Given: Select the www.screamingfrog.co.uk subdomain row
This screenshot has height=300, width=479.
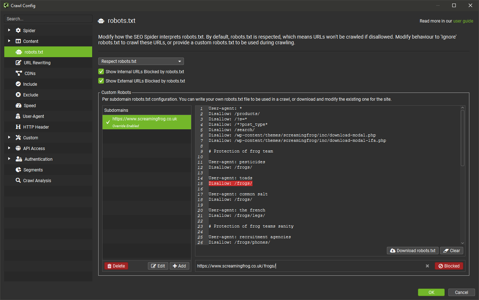Looking at the screenshot, I should [x=147, y=122].
